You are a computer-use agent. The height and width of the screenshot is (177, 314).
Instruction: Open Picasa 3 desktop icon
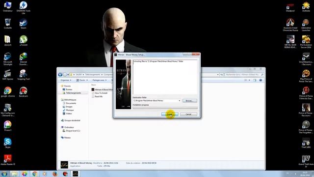(x=8, y=126)
